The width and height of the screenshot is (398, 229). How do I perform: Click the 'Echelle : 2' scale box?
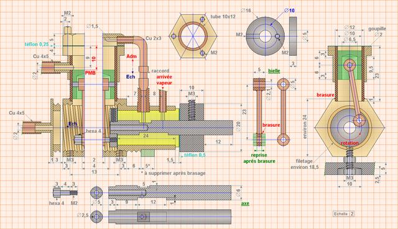point(343,213)
